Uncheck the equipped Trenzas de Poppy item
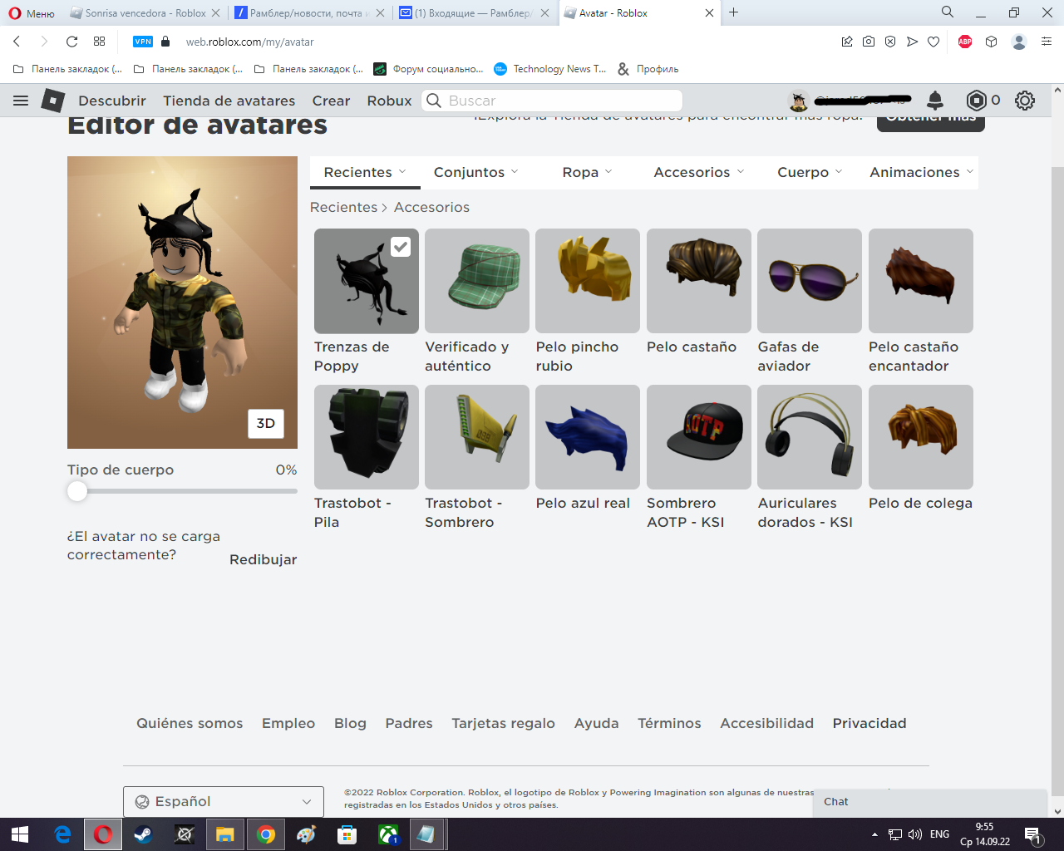 click(401, 247)
